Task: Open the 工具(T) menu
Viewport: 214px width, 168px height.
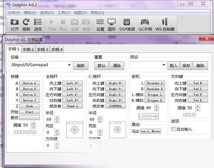Action: point(64,13)
